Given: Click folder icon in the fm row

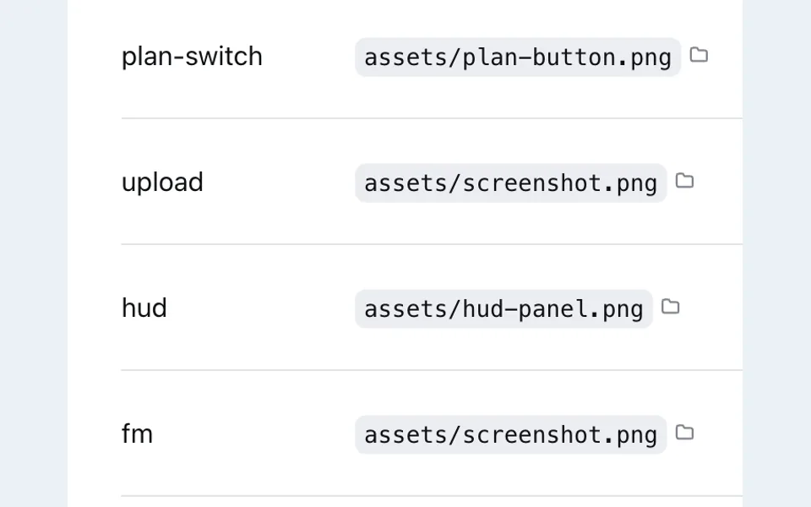Looking at the screenshot, I should click(685, 433).
